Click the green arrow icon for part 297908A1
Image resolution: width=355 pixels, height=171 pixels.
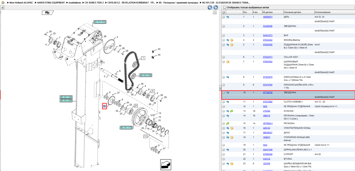[228, 123]
